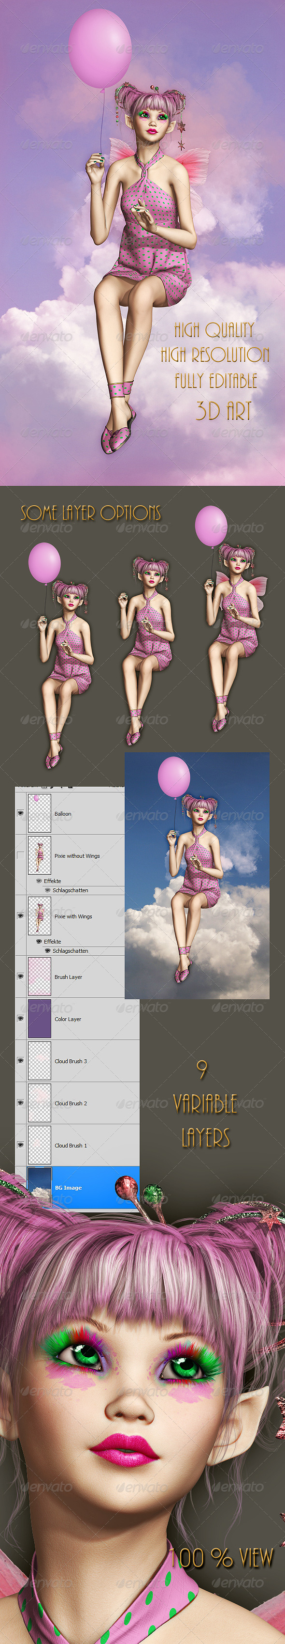Select the Brush Layer thumbnail
This screenshot has width=285, height=1644.
pyautogui.click(x=40, y=977)
